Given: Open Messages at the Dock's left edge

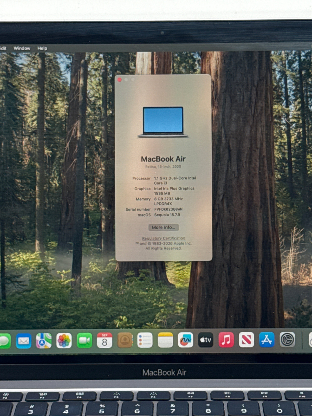Looking at the screenshot, I should click(5, 341).
